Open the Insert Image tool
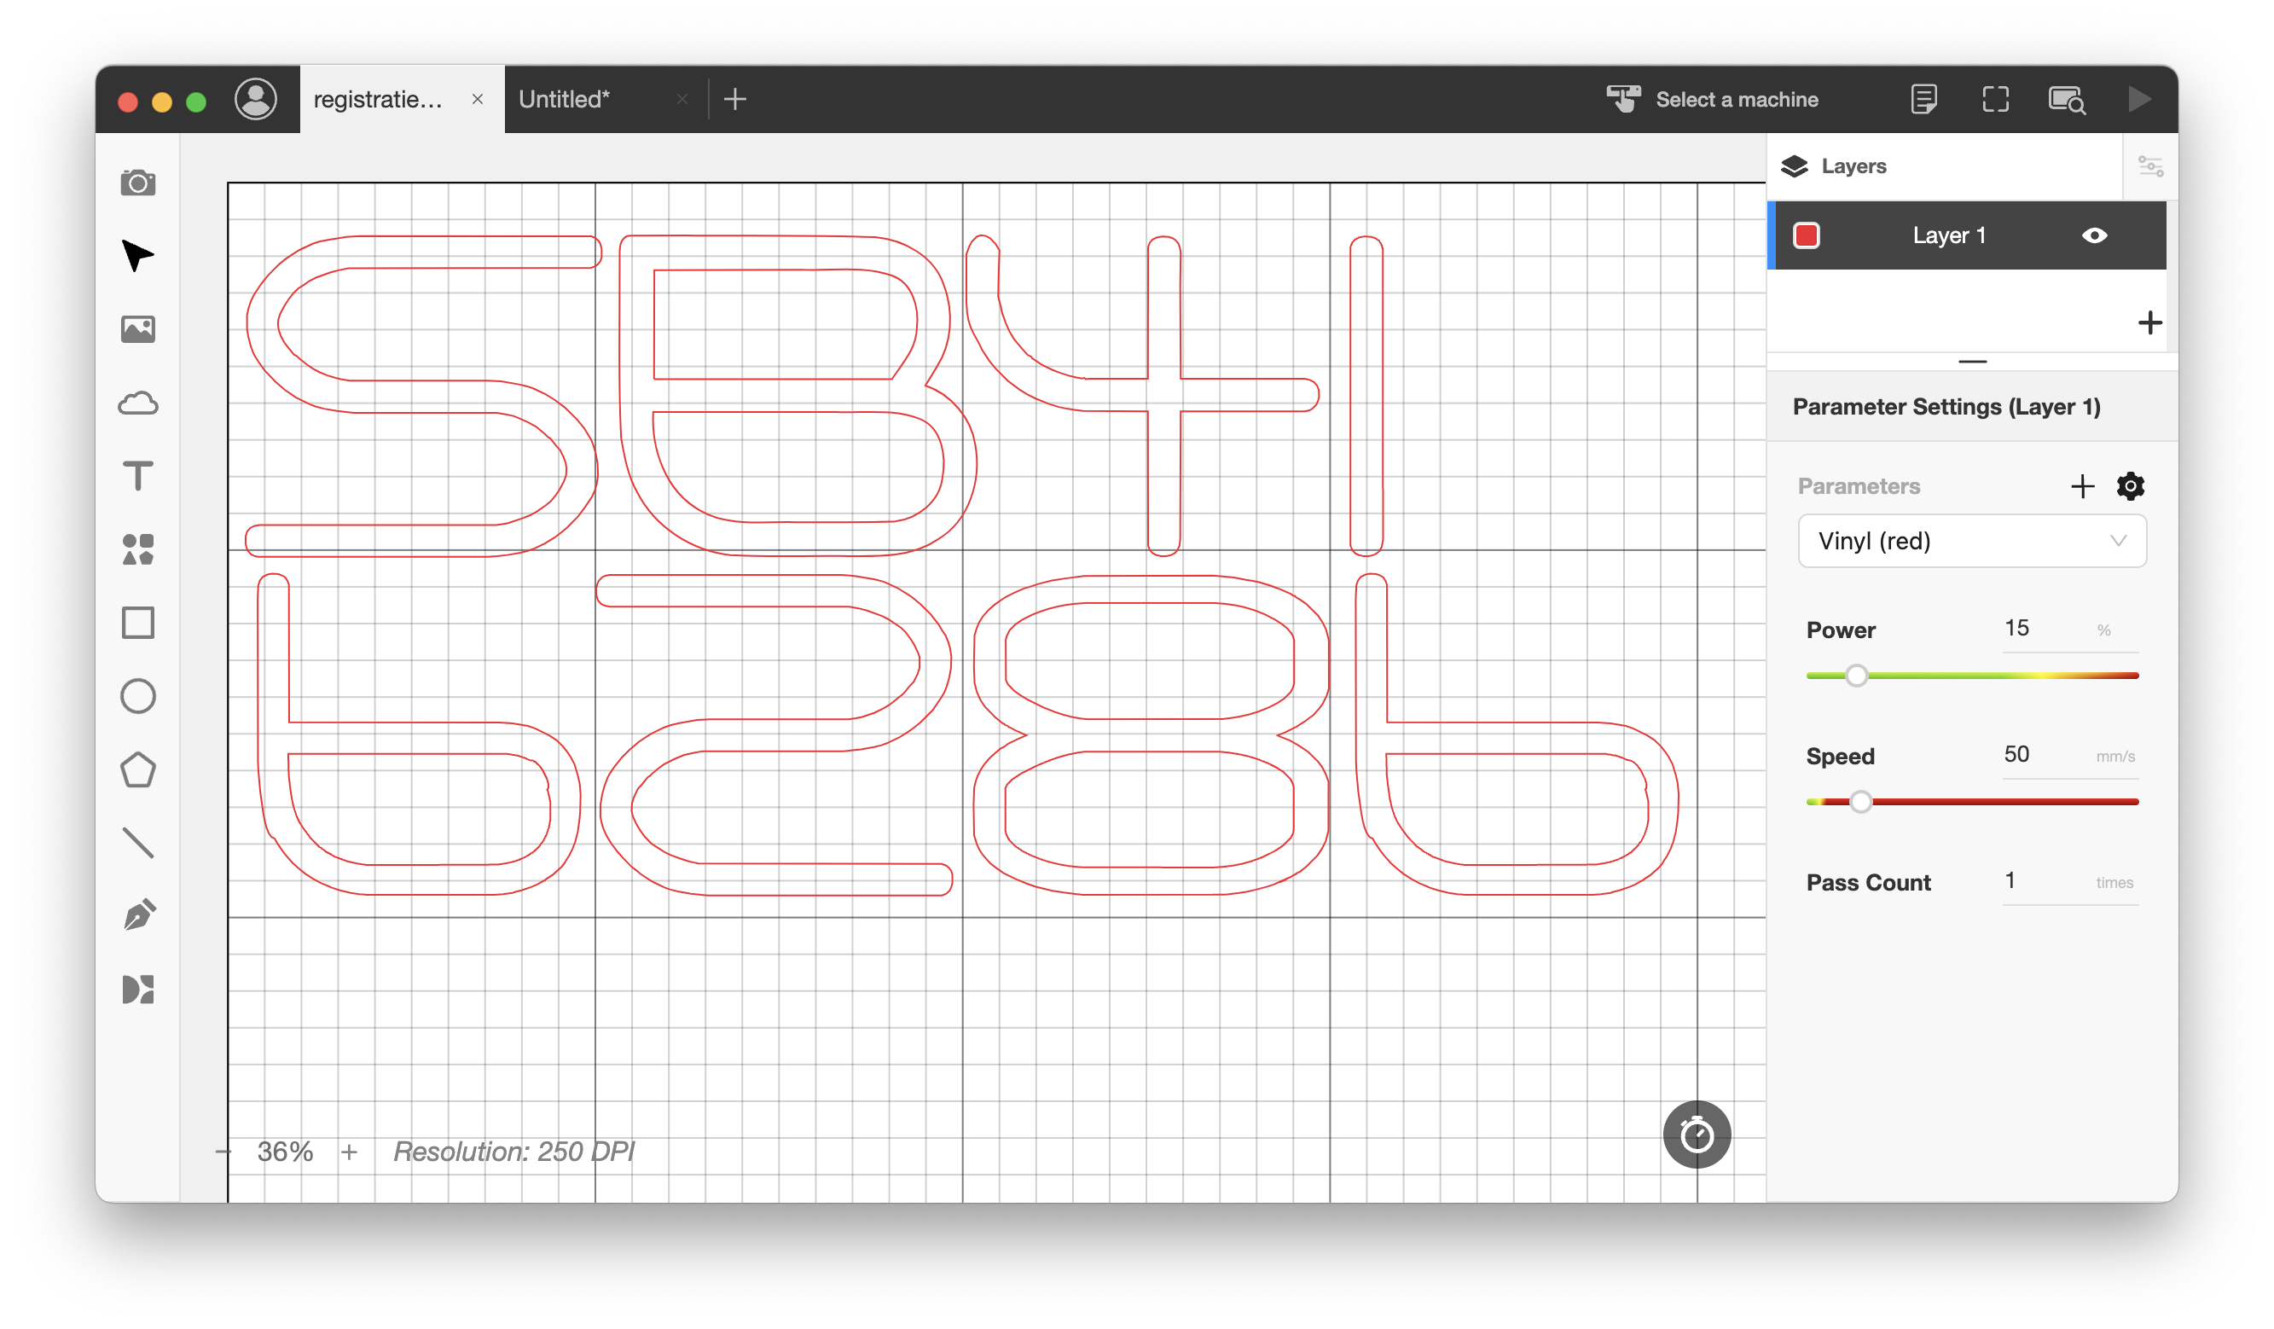 tap(138, 329)
